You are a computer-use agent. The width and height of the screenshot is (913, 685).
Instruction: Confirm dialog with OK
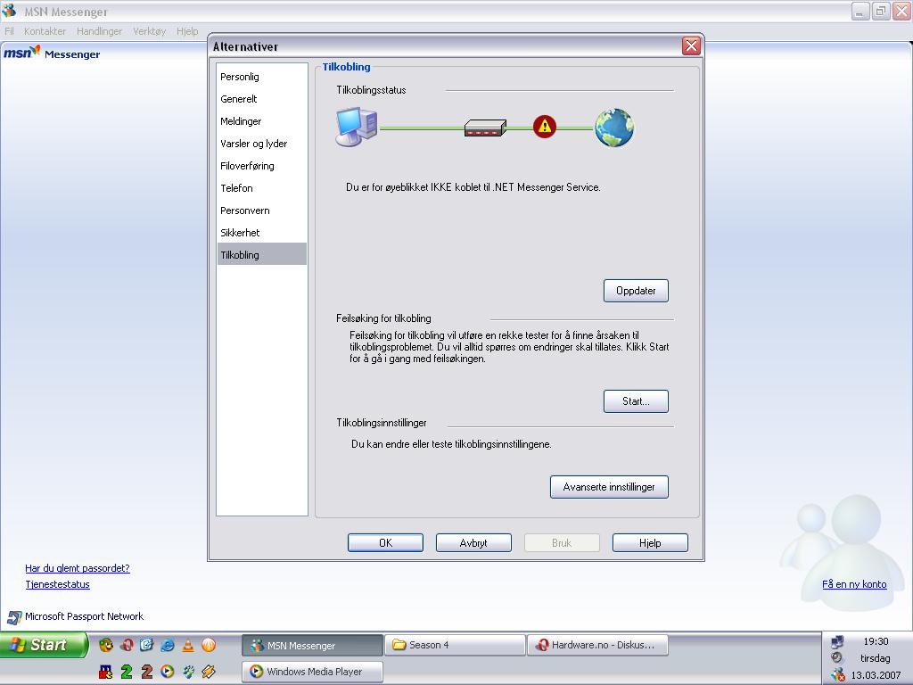click(x=385, y=543)
